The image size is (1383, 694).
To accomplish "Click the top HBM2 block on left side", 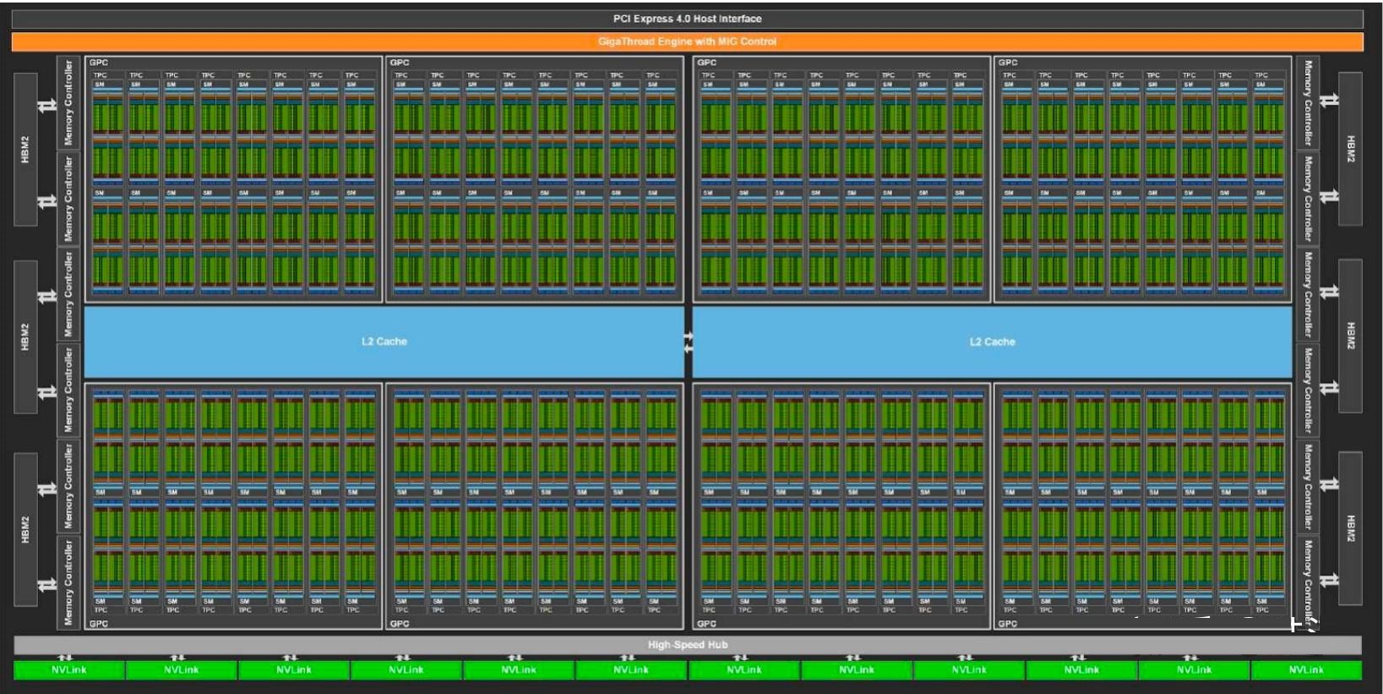I will pyautogui.click(x=25, y=149).
